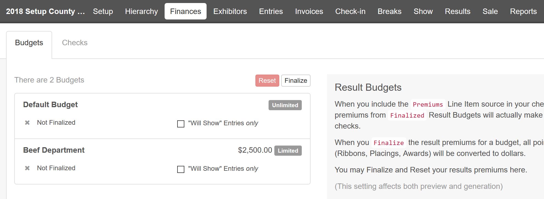Navigate to the Reports section

[523, 11]
